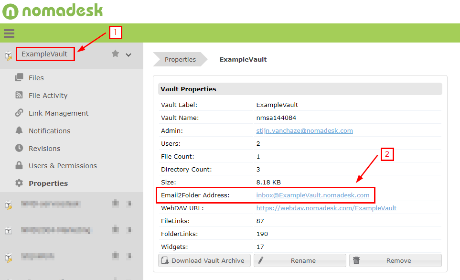Click the Notifications bell icon
Viewport: 460px width, 280px height.
pos(19,130)
